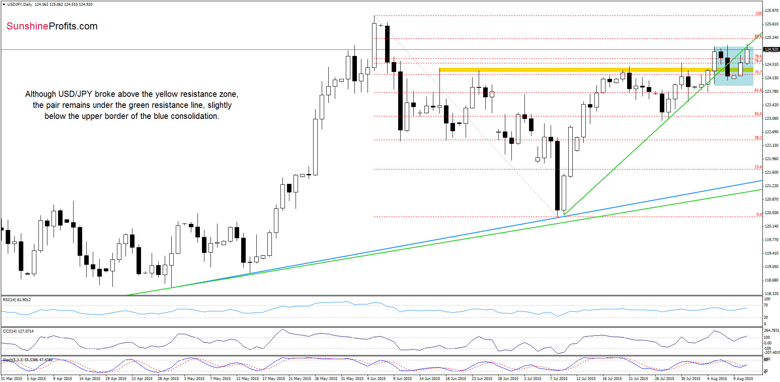Click the USDJPY,Daily chart title text
This screenshot has width=780, height=382.
20,4
